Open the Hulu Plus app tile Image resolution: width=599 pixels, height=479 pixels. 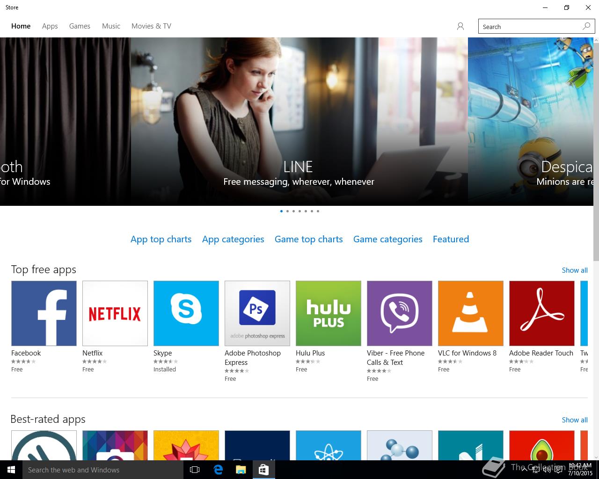329,313
